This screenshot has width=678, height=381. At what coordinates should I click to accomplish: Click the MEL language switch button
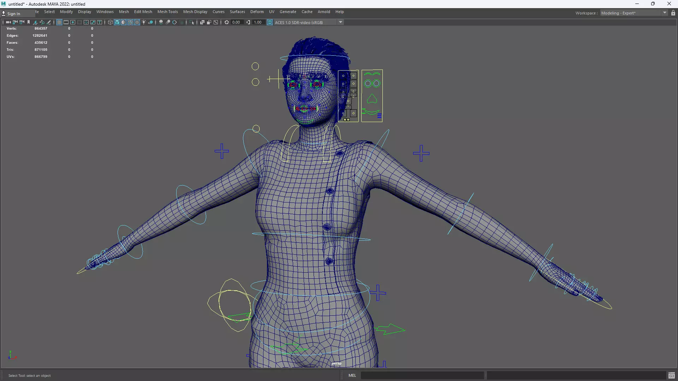[352, 375]
